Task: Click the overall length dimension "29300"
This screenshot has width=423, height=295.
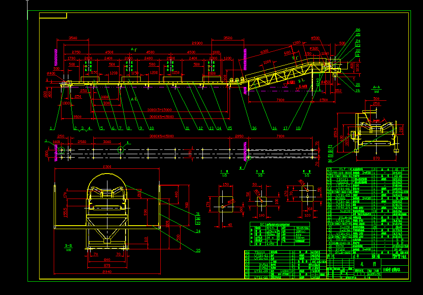Action: pyautogui.click(x=197, y=43)
